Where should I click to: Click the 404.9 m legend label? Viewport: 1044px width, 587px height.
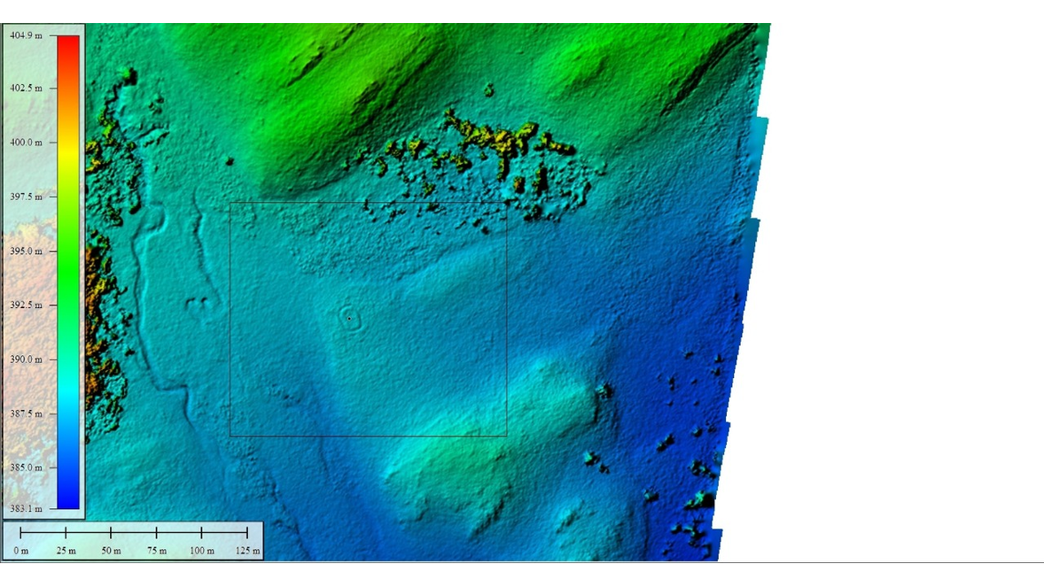pyautogui.click(x=26, y=35)
